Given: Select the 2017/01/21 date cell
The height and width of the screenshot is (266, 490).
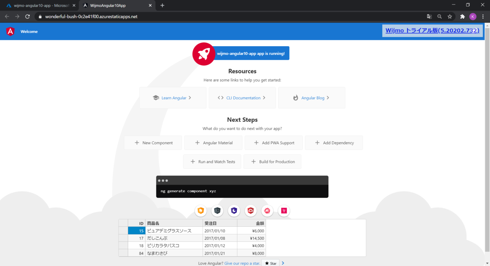Looking at the screenshot, I should (220, 253).
